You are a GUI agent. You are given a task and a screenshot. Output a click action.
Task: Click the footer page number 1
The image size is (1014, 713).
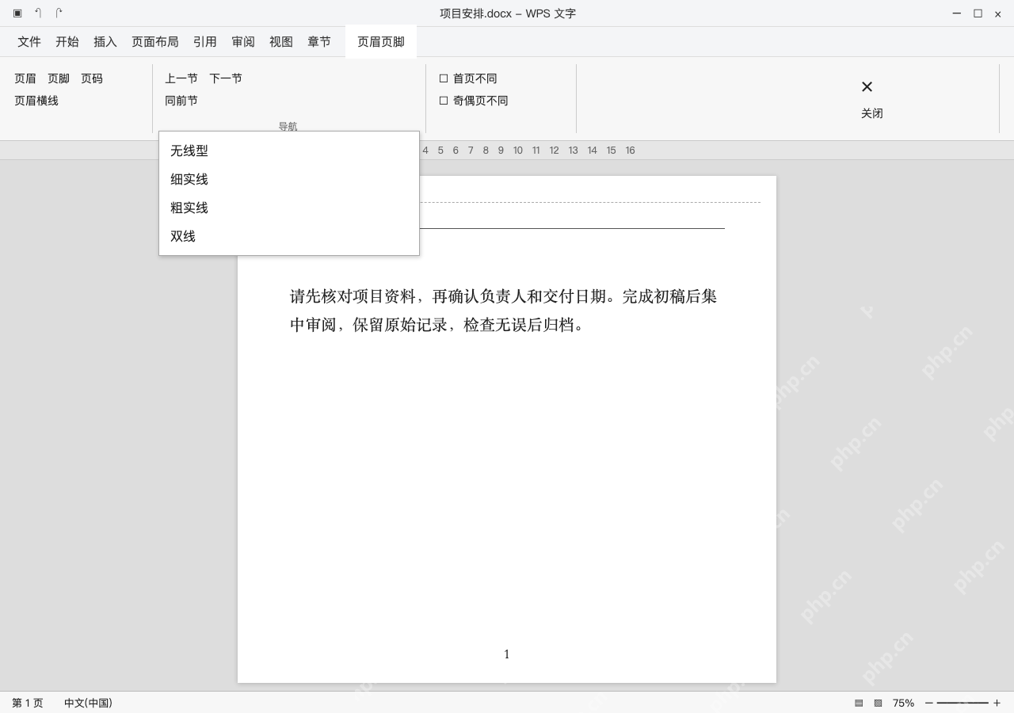507,654
